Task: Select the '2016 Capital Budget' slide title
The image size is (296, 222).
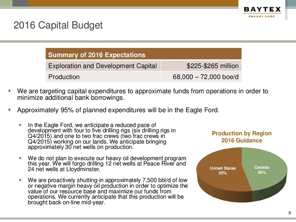Action: pyautogui.click(x=58, y=25)
